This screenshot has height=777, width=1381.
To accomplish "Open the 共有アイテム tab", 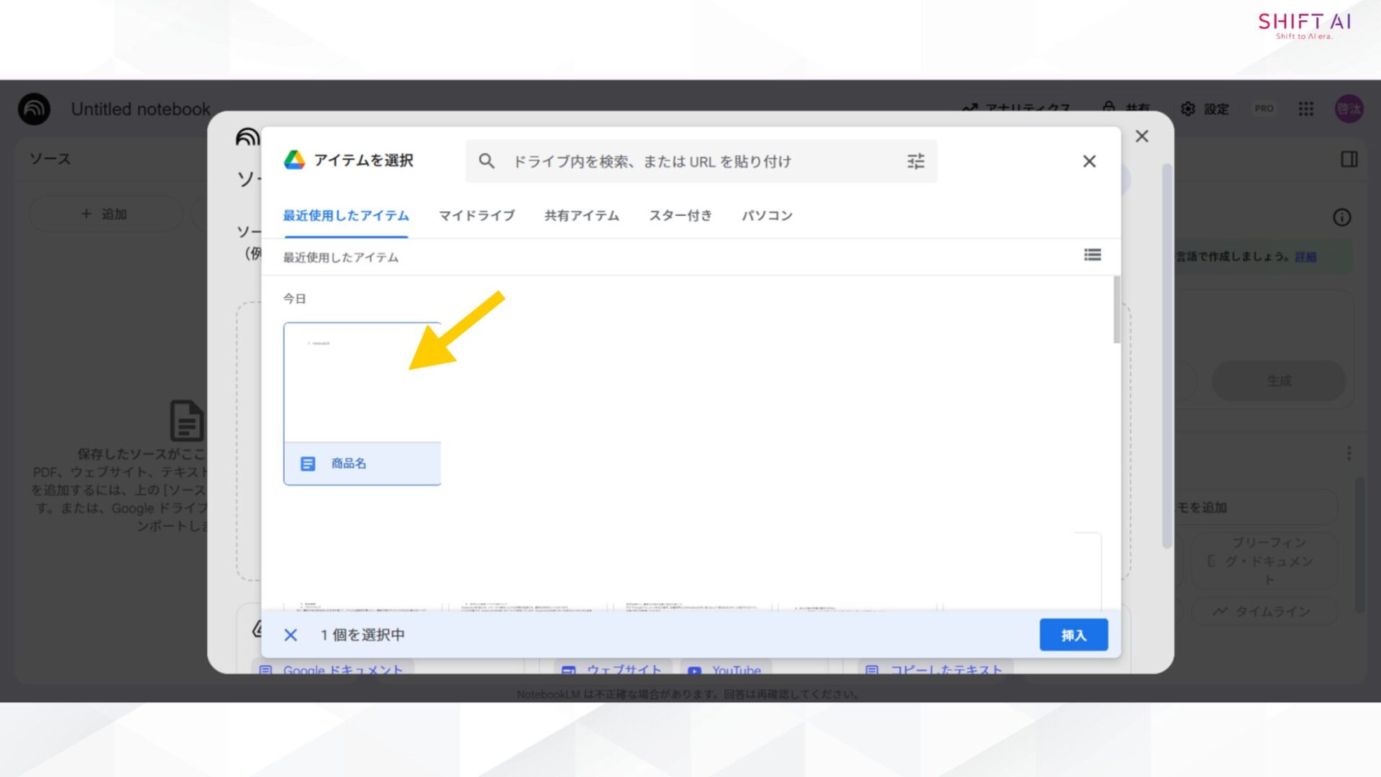I will [x=581, y=215].
